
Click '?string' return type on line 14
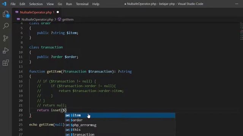point(125,71)
